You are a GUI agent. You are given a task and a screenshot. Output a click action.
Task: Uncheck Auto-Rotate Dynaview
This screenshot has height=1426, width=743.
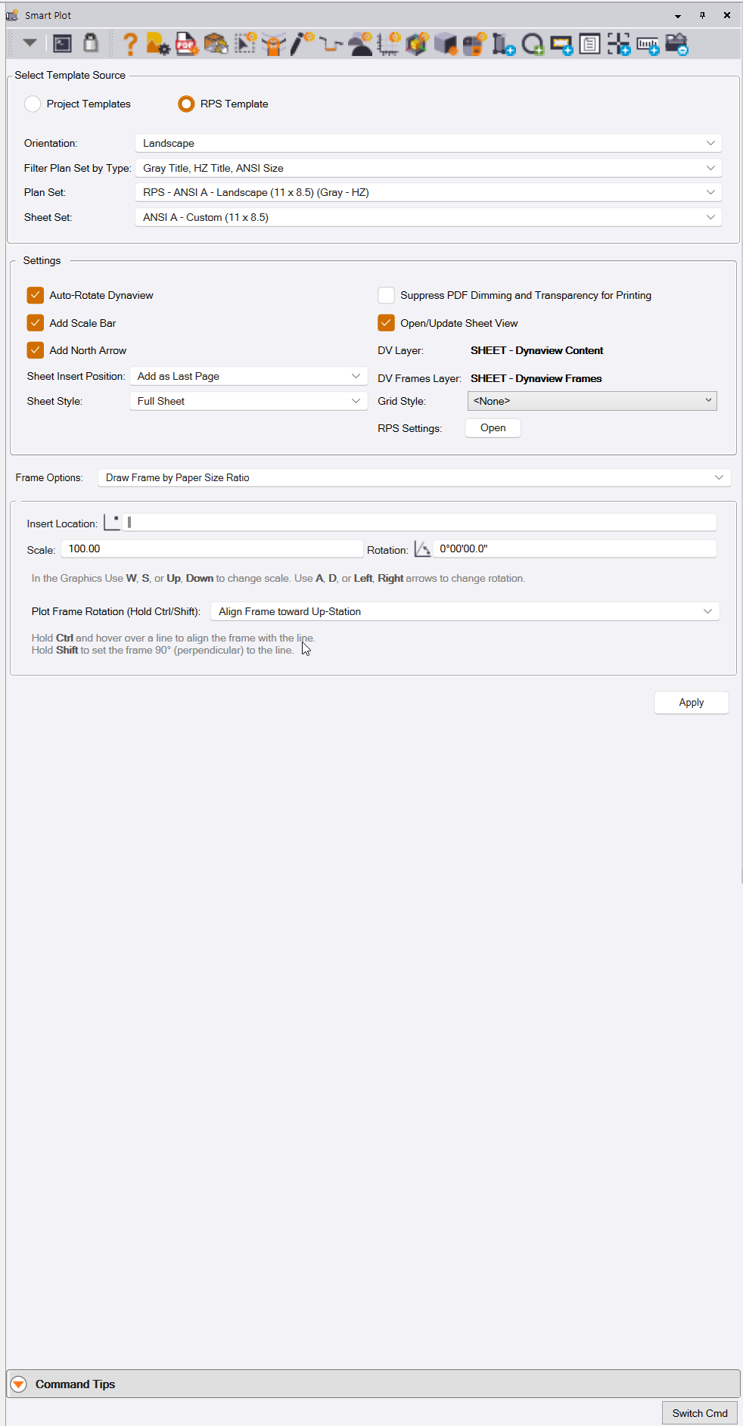tap(36, 295)
